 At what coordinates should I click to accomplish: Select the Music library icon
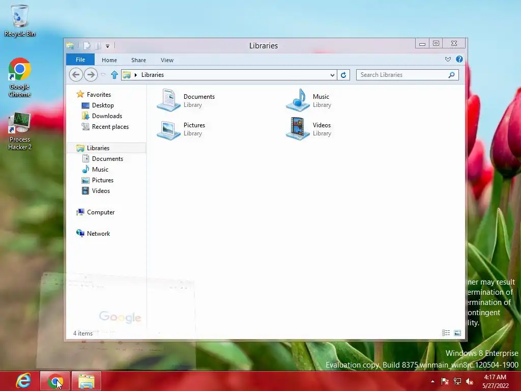298,100
